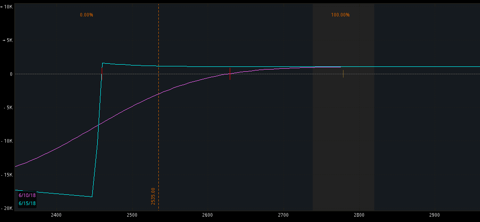This screenshot has height=222, width=480.
Task: Click the 2535.00 price label on dashed line
Action: [153, 196]
